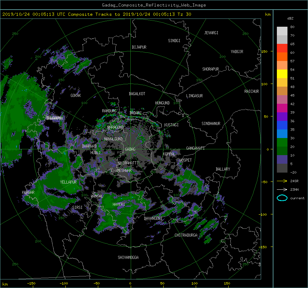The width and height of the screenshot is (308, 288).
Task: Click the BAGALKOT city label
Action: [x=137, y=94]
